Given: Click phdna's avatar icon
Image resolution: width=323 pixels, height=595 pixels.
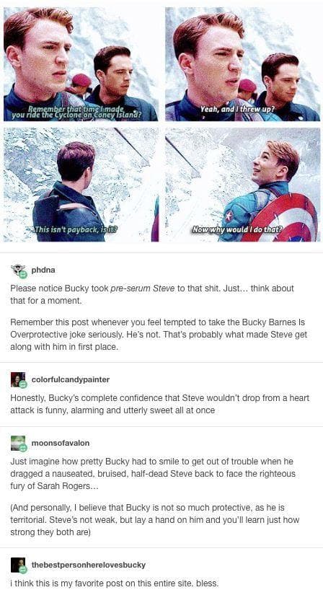Looking at the screenshot, I should click(x=18, y=270).
